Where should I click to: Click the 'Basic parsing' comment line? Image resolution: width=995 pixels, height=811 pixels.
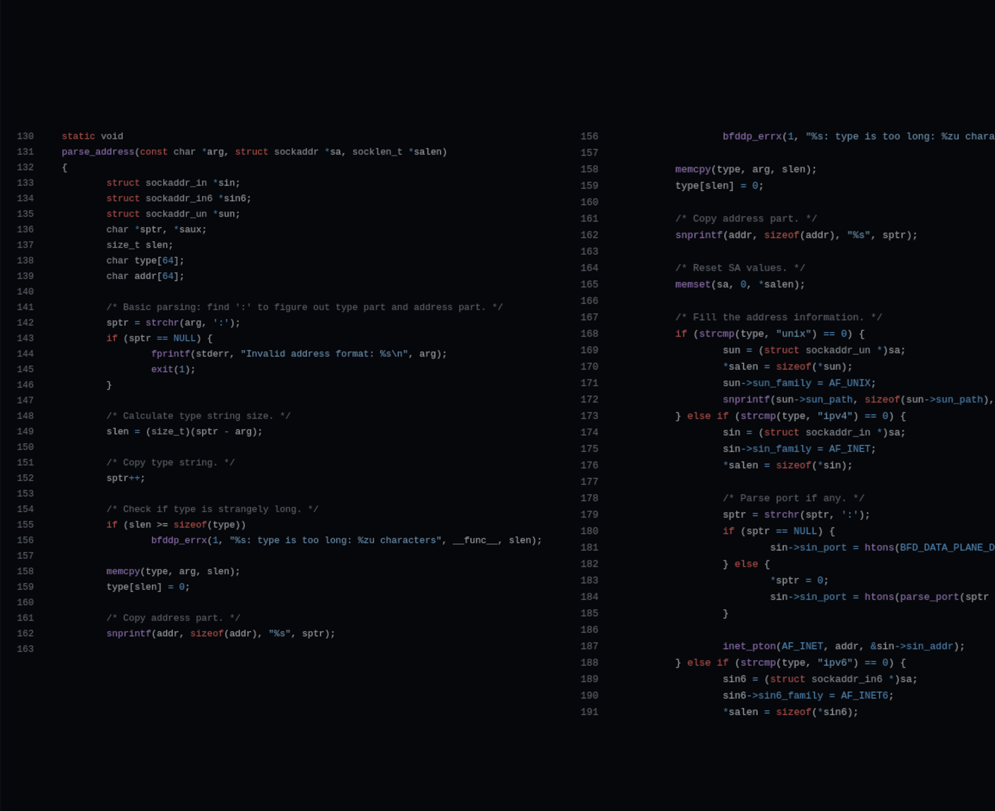pyautogui.click(x=304, y=307)
